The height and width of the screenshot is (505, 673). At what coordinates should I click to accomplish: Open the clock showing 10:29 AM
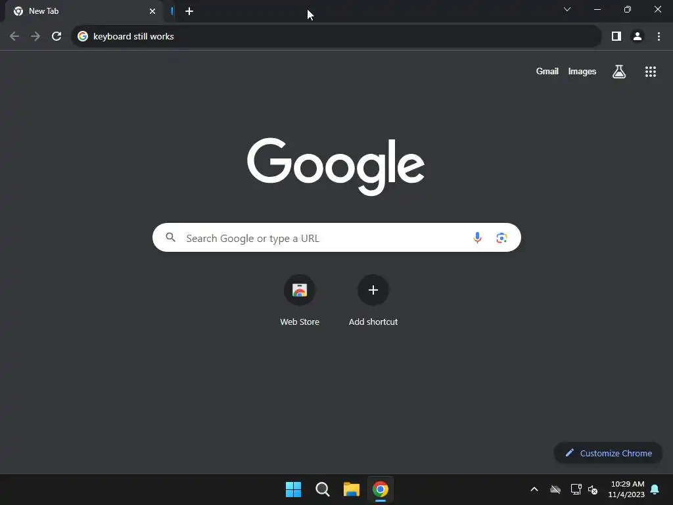pyautogui.click(x=626, y=489)
